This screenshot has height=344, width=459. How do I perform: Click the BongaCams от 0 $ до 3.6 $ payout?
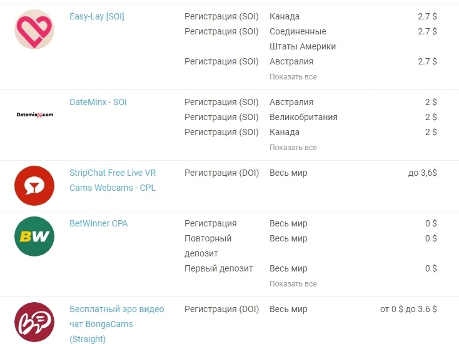(408, 309)
